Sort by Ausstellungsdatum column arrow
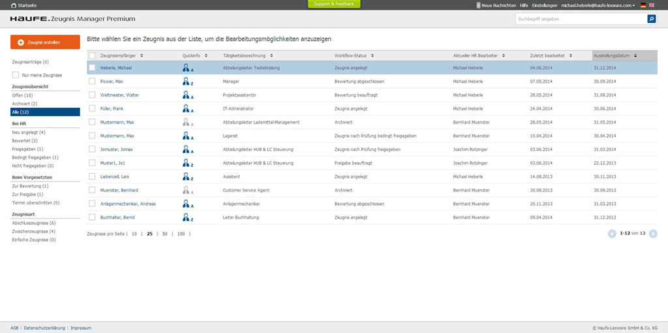This screenshot has width=668, height=333. pos(635,55)
